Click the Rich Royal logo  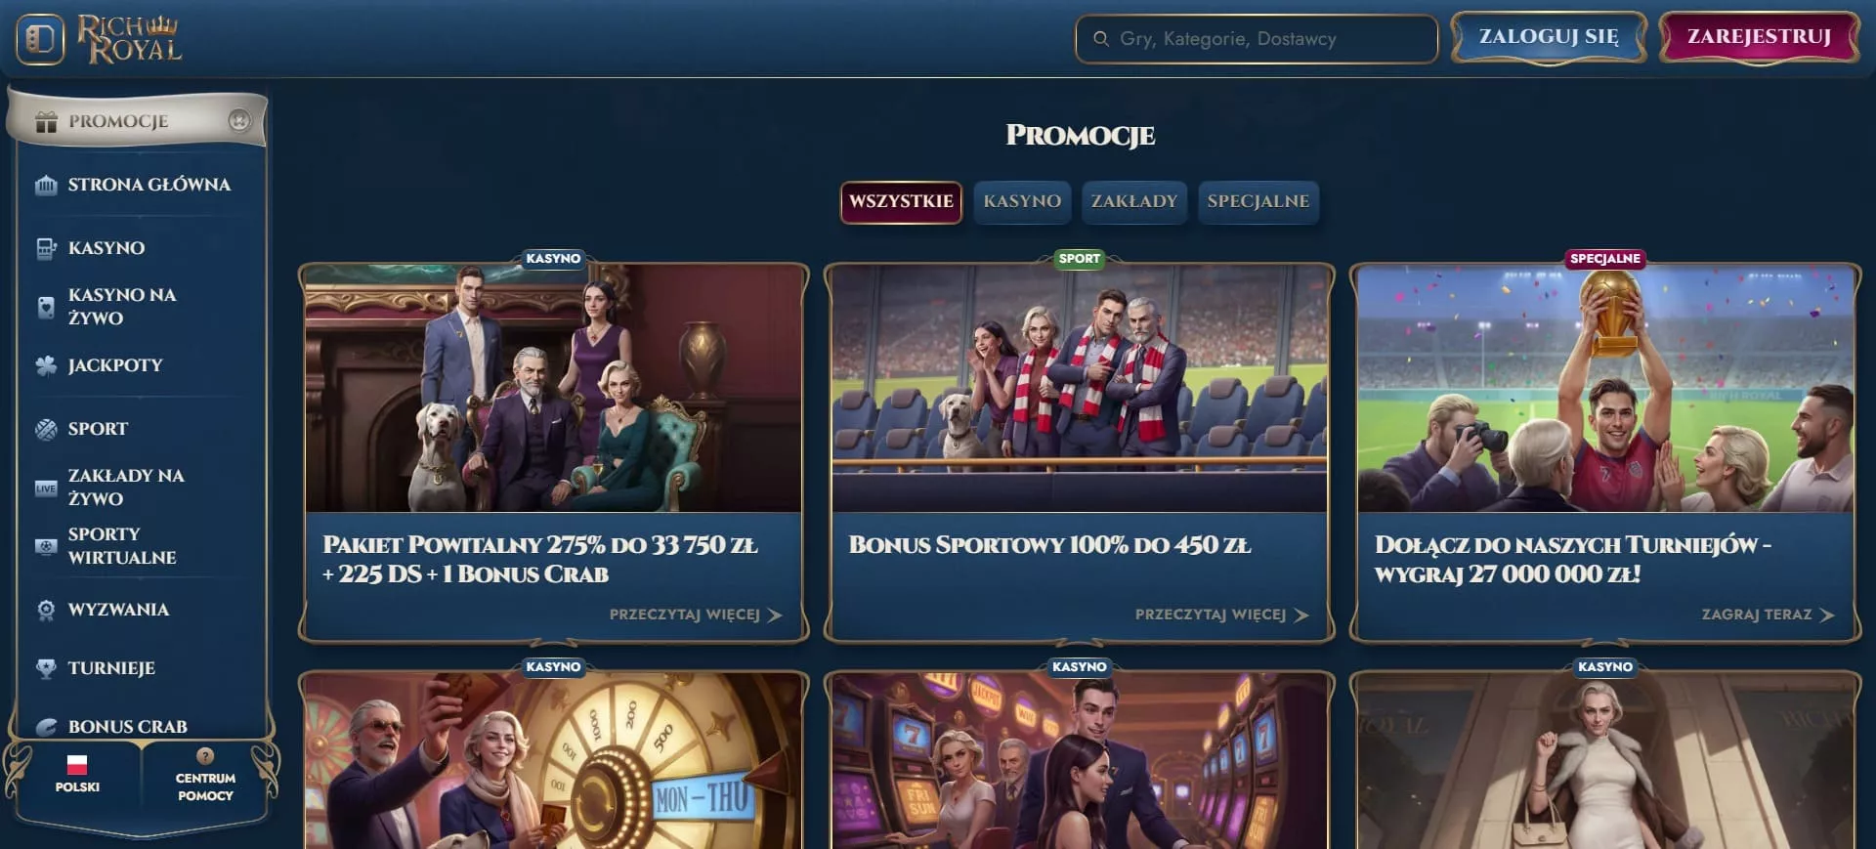pos(130,39)
